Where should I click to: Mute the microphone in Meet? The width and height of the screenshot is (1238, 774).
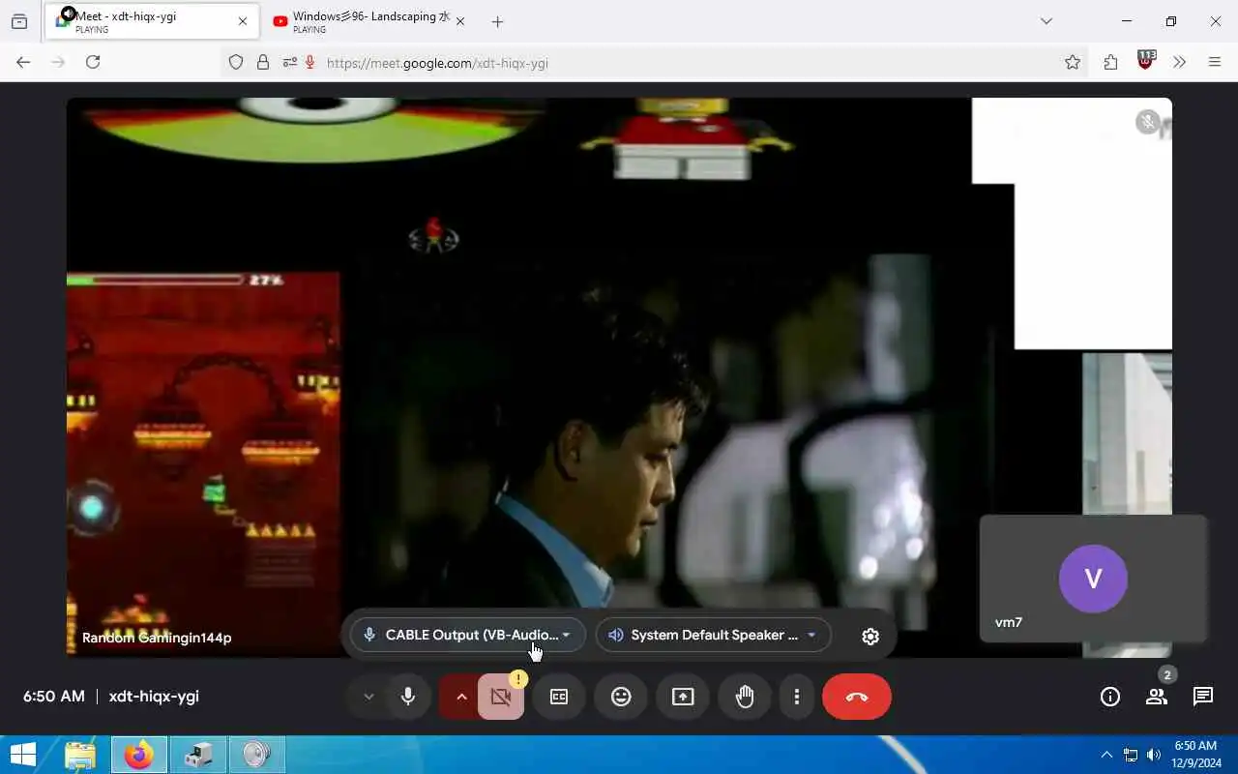[408, 697]
